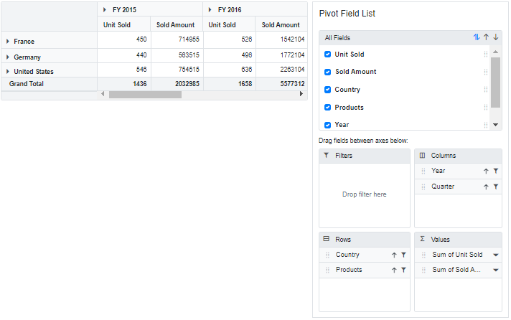The image size is (511, 320).
Task: Sort the Quarter field in Columns
Action: point(486,187)
